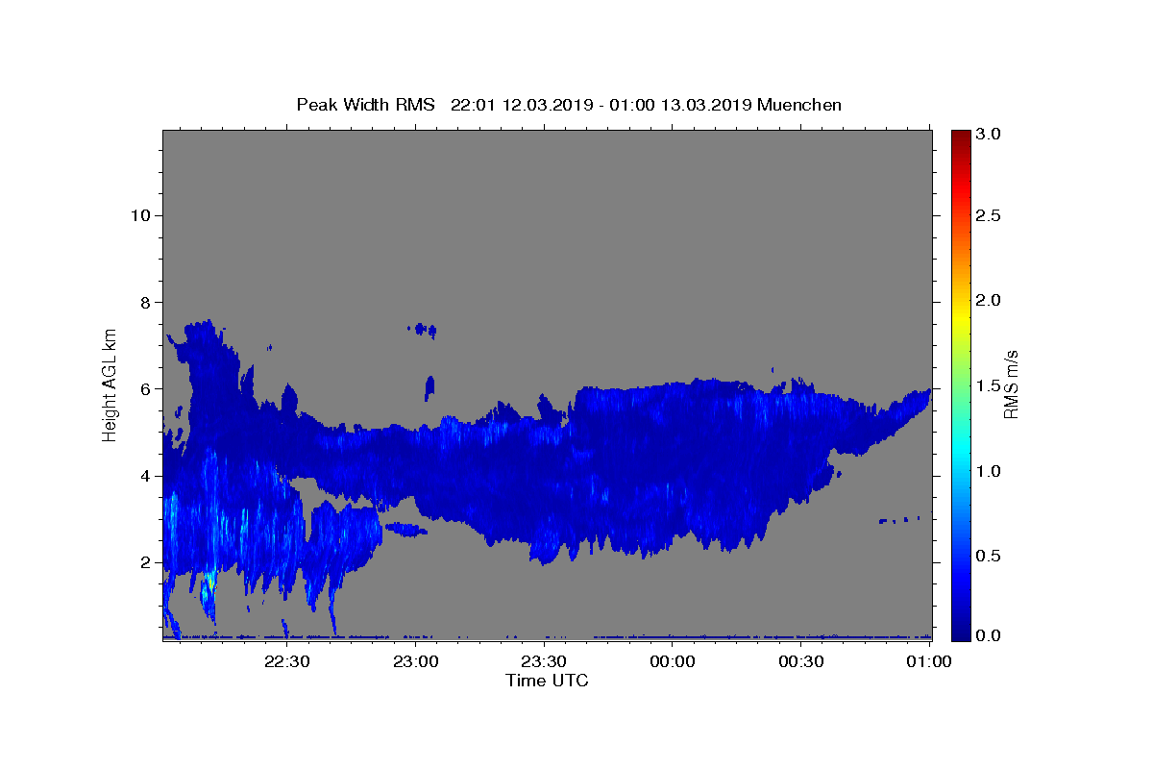This screenshot has width=1153, height=769.
Task: Click the colorbar value 3.0
Action: (989, 135)
